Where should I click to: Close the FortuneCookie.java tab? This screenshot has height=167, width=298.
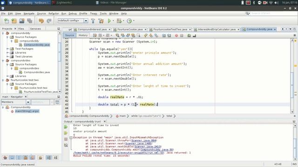[145, 30]
